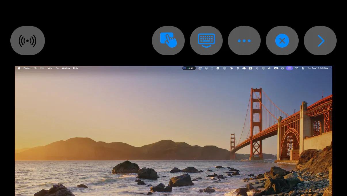Collapse toolbar with right chevron button
The image size is (347, 196).
(x=320, y=41)
